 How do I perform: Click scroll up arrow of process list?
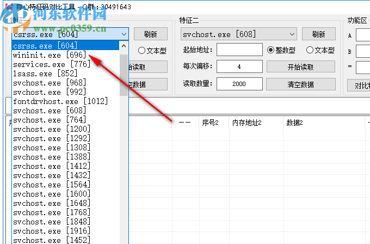coord(124,46)
